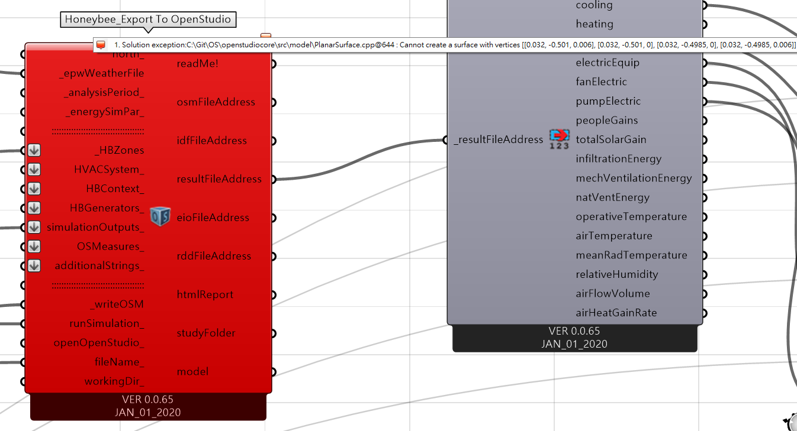Image resolution: width=797 pixels, height=431 pixels.
Task: Click the Solution exception error message text
Action: pos(450,45)
